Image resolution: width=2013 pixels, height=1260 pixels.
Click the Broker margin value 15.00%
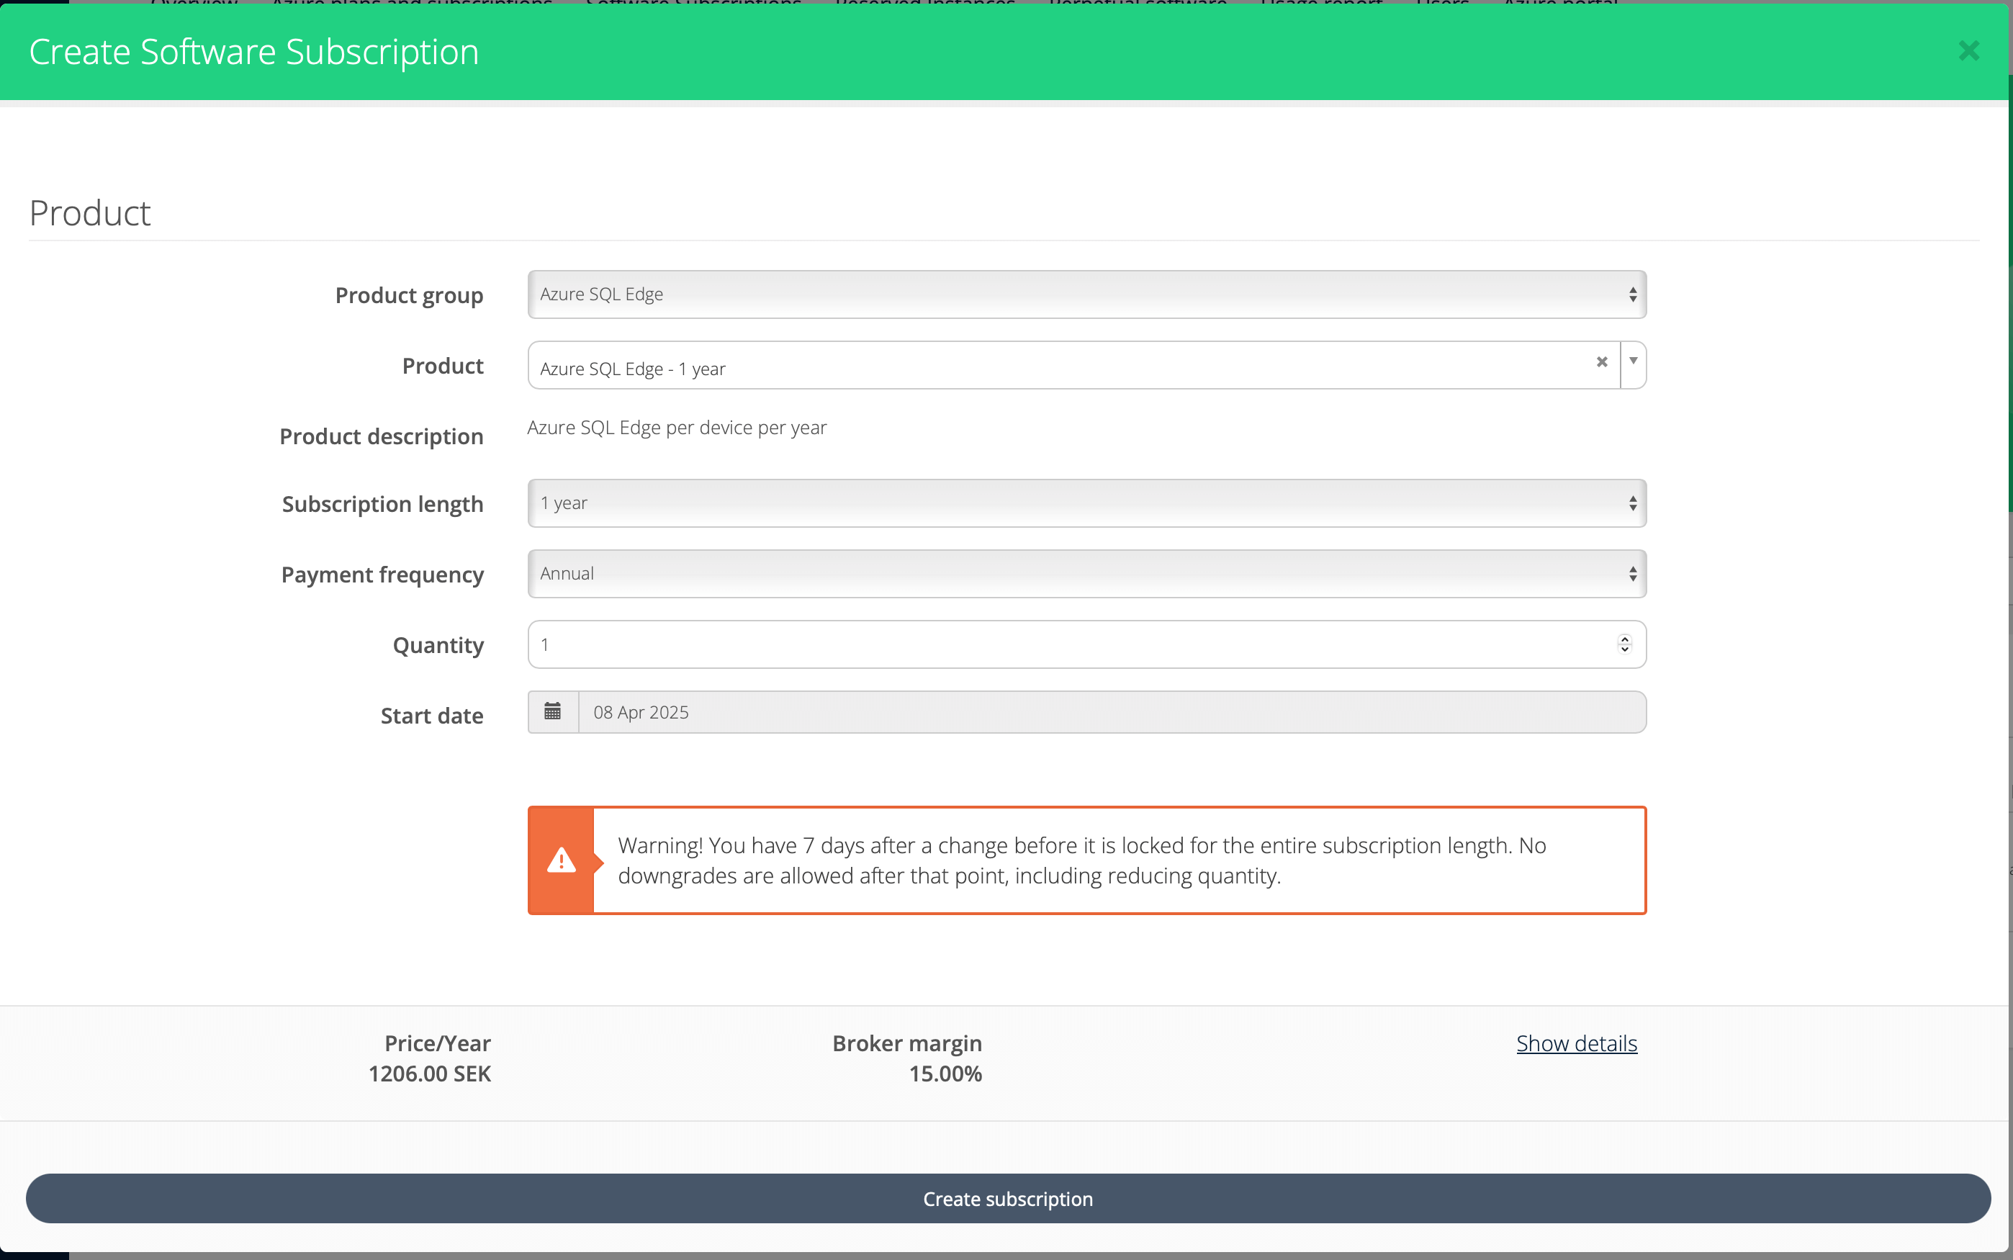point(946,1074)
